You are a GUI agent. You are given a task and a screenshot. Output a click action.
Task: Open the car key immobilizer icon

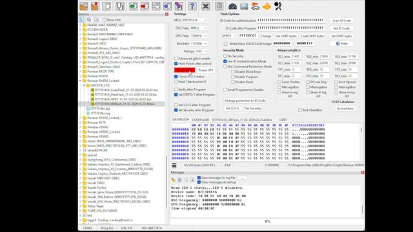click(x=256, y=6)
